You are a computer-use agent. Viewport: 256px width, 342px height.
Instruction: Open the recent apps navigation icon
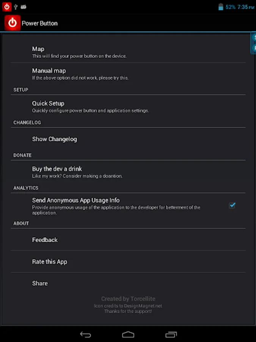coord(171,334)
